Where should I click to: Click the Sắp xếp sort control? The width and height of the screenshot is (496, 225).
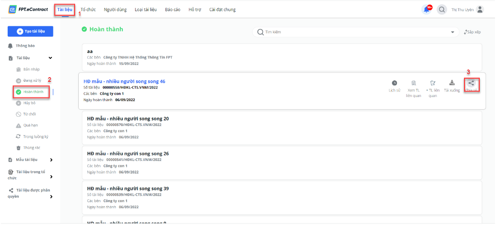pyautogui.click(x=472, y=33)
